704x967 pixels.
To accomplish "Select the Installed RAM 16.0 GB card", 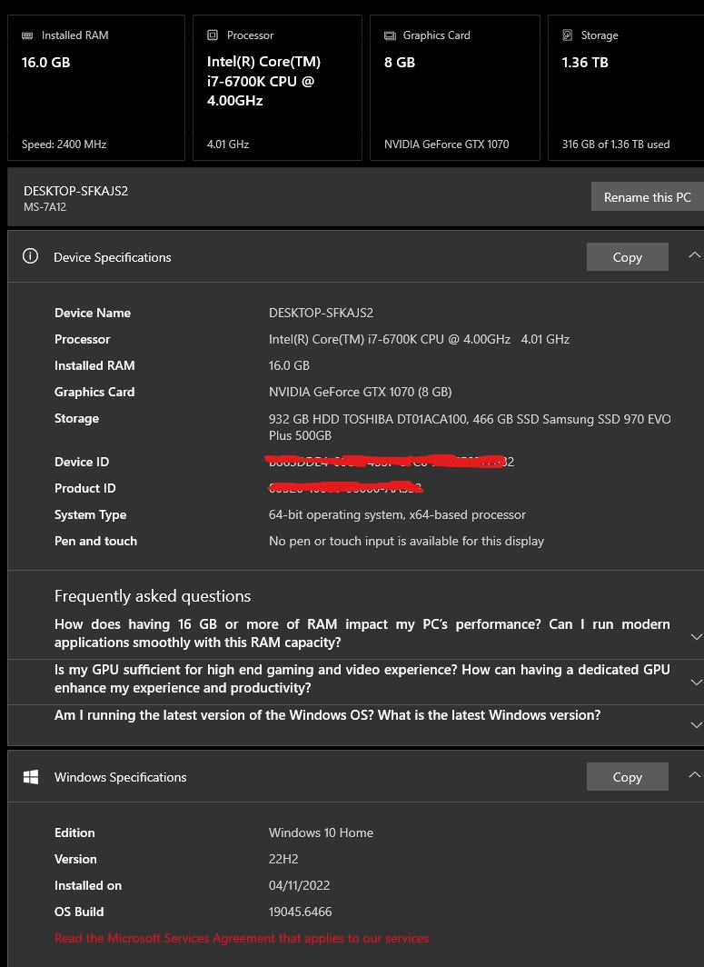I will 96,87.
